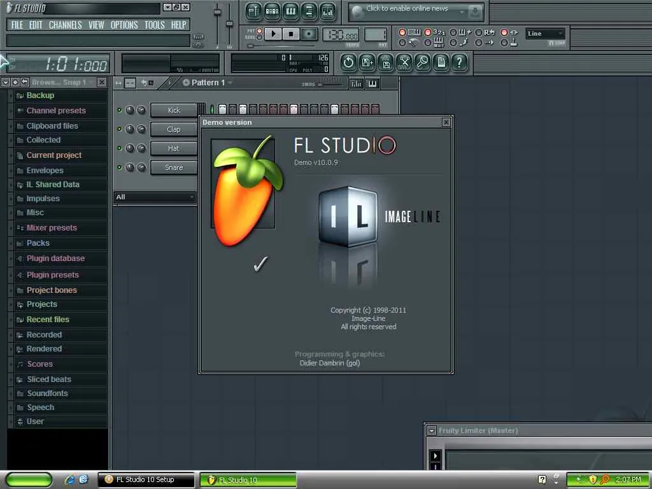
Task: Click browser header up-arrow icon
Action: coord(15,82)
